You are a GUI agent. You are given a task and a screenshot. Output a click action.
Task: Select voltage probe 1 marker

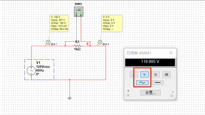click(x=48, y=42)
